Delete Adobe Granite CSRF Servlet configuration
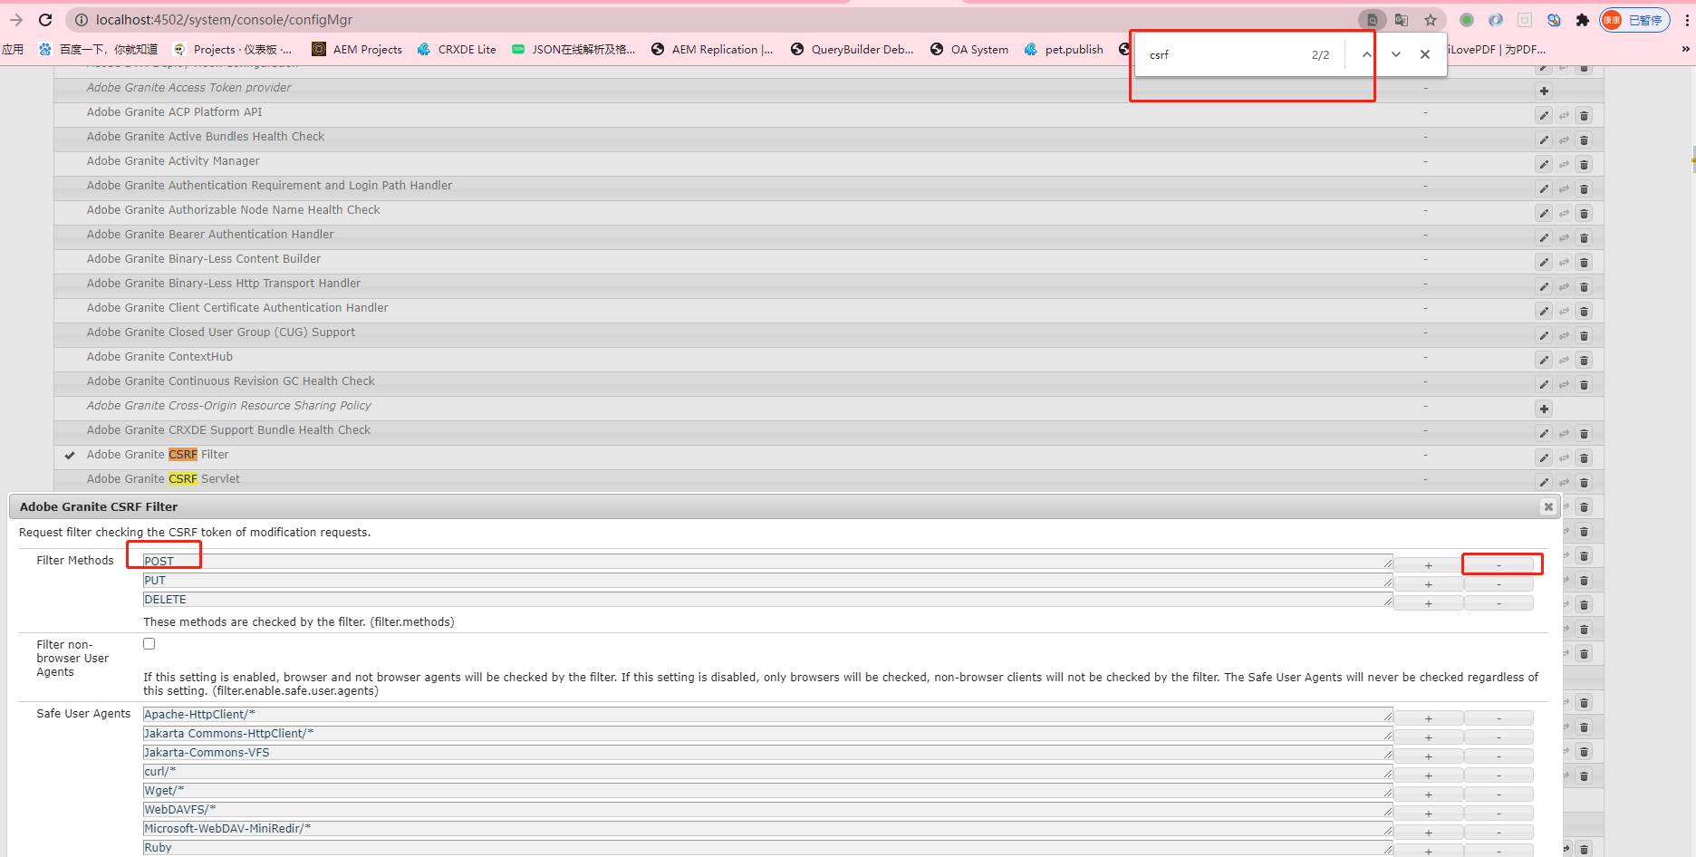Screen dimensions: 1696x857 point(1584,482)
